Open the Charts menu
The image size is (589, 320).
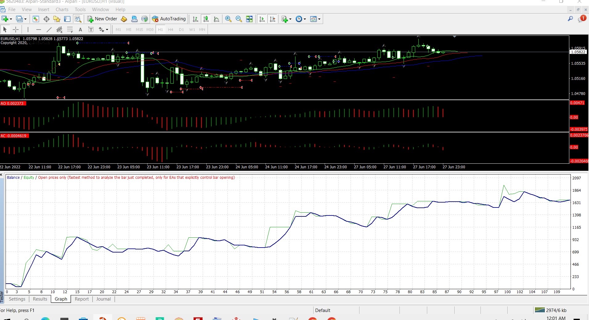[62, 10]
